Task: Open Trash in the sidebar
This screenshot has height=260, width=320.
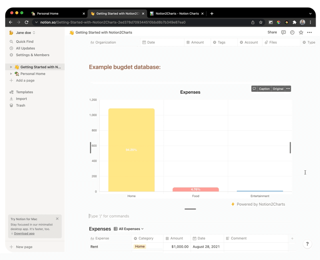Action: pyautogui.click(x=20, y=105)
